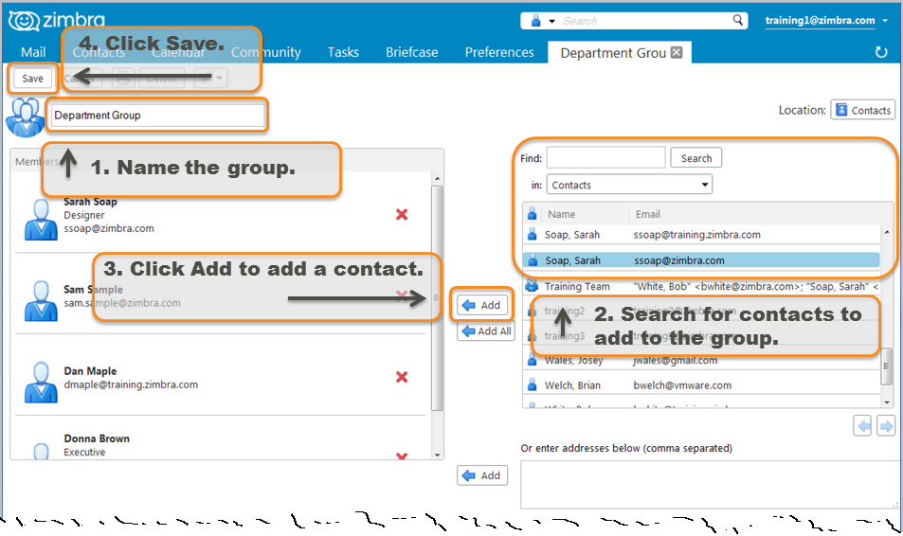The width and height of the screenshot is (903, 536).
Task: Click the magnifier search icon
Action: tap(738, 20)
